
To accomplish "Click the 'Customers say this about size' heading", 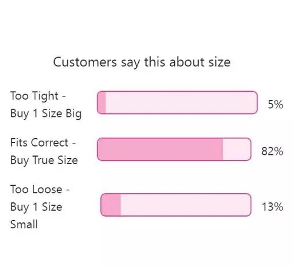I will [142, 62].
